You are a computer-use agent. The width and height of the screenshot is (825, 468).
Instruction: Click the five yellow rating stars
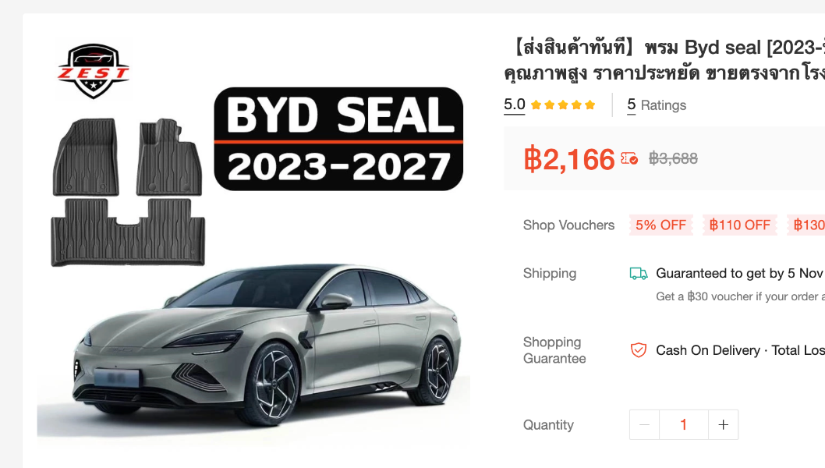563,105
